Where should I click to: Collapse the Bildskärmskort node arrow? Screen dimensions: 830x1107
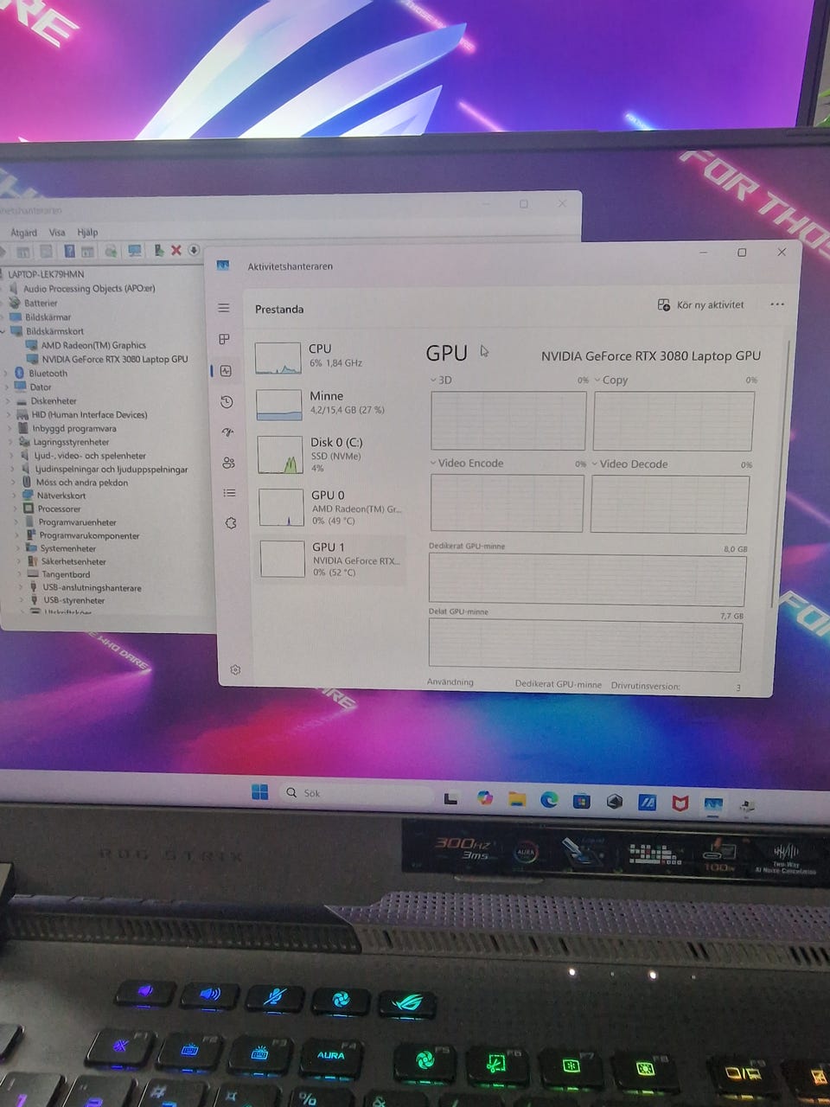[x=3, y=331]
